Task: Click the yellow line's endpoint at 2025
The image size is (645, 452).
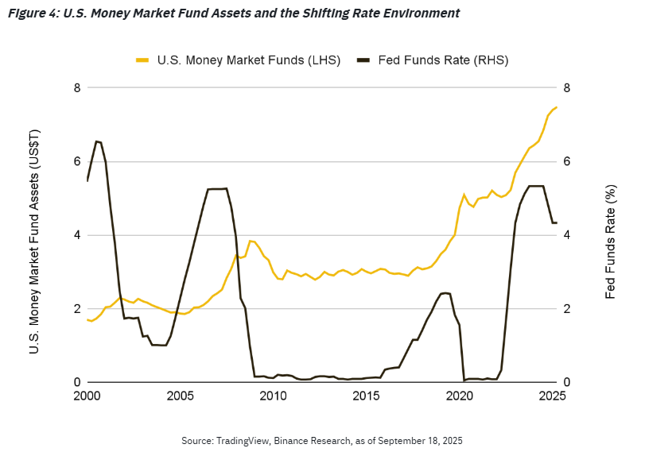Action: click(557, 107)
